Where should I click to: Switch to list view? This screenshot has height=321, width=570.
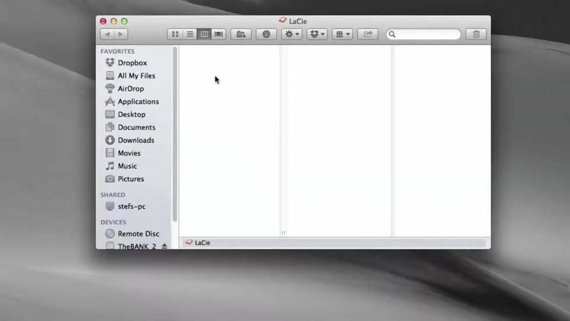tap(190, 34)
